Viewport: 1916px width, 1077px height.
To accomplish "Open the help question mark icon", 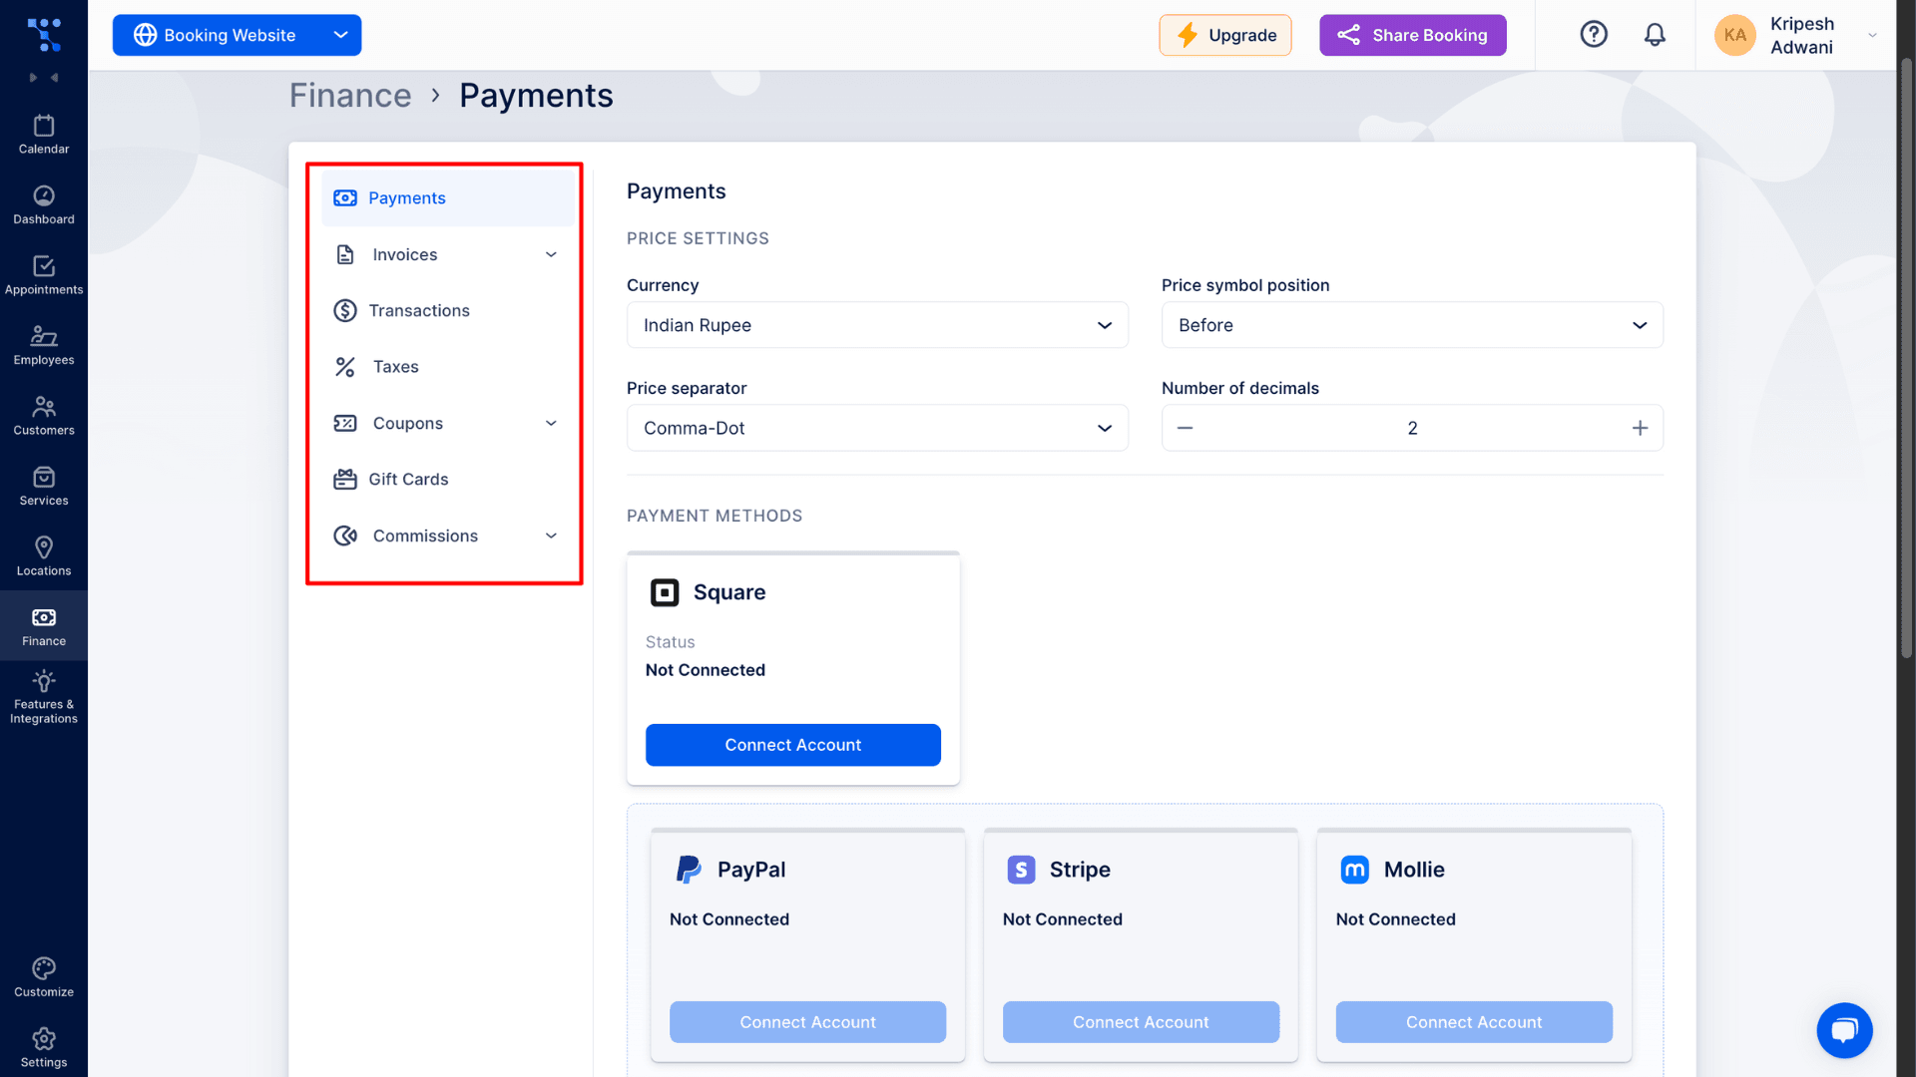I will [1594, 35].
